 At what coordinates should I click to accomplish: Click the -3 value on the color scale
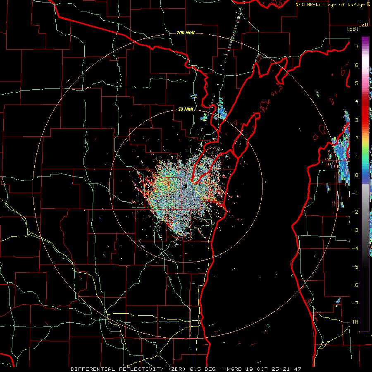pos(355,230)
